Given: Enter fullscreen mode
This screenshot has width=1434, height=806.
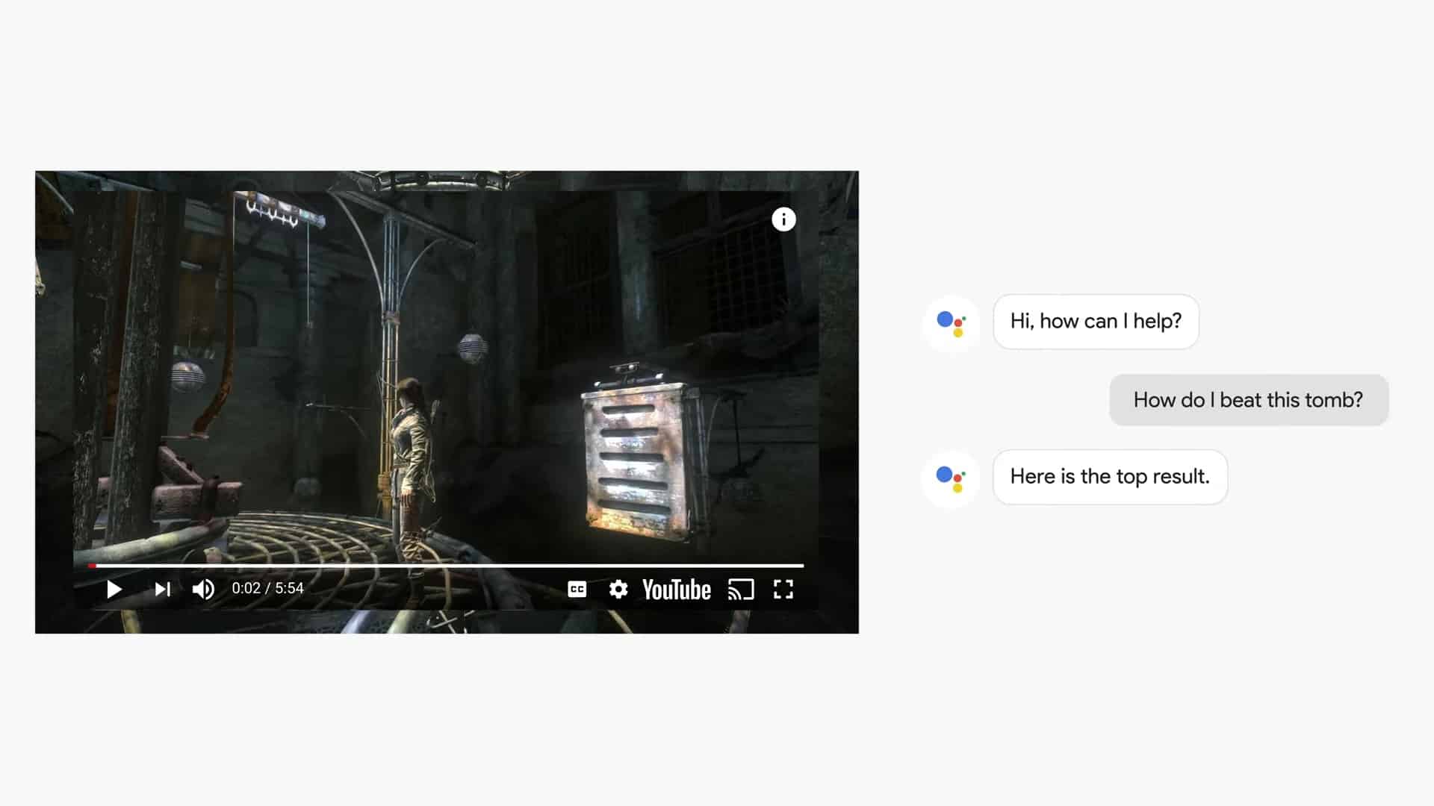Looking at the screenshot, I should [783, 590].
